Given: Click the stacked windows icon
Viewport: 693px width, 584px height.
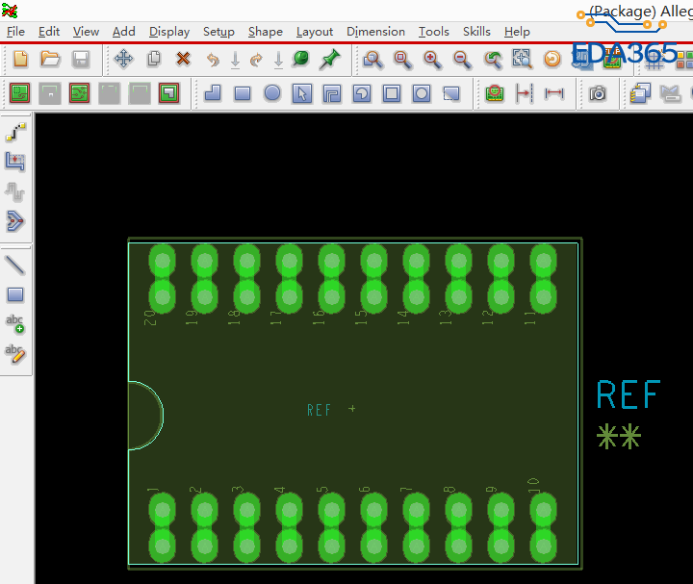Looking at the screenshot, I should tap(640, 93).
